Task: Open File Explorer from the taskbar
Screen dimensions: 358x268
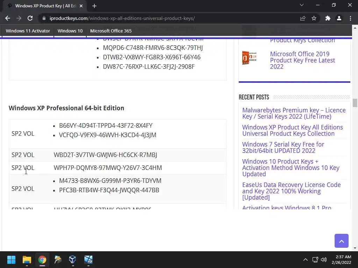Action: tap(27, 260)
